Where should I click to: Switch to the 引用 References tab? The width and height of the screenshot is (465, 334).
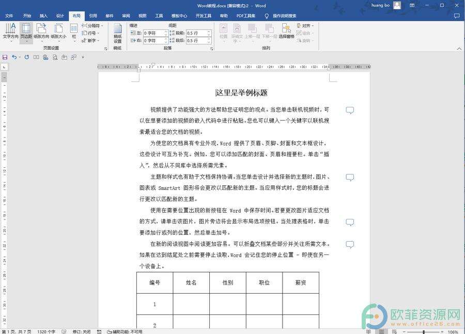click(x=93, y=15)
